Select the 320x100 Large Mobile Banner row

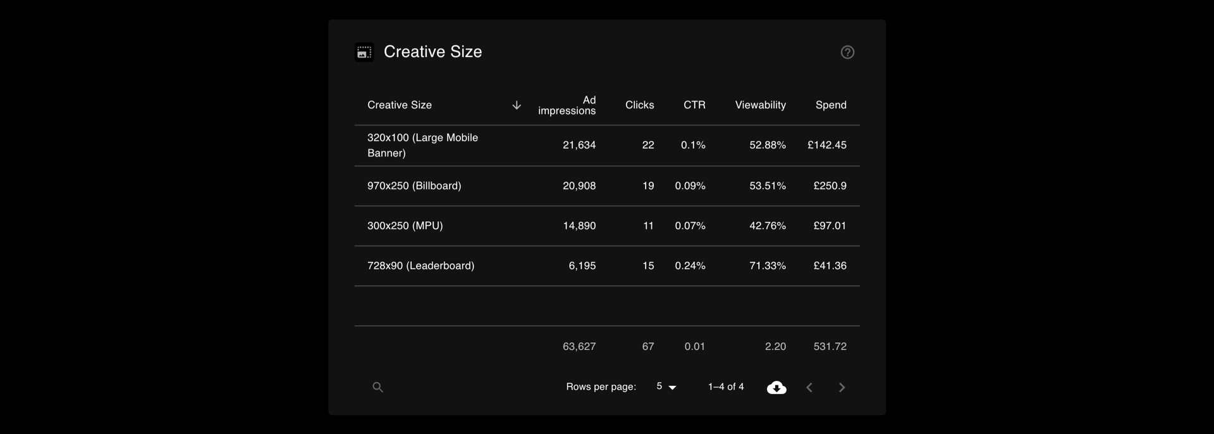(x=607, y=146)
